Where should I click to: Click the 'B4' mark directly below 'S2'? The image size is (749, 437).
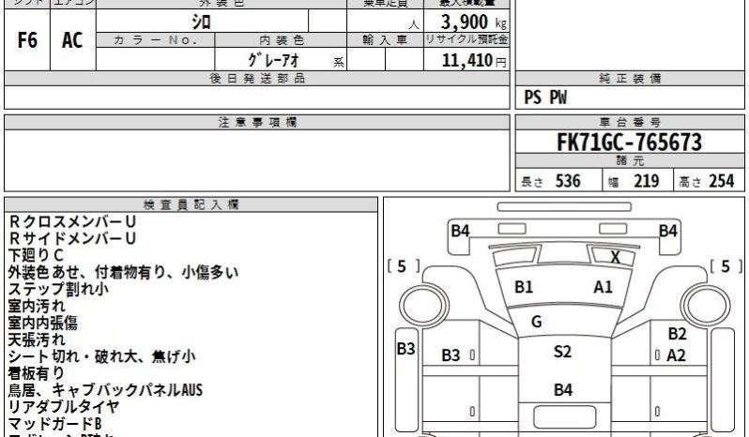click(563, 390)
